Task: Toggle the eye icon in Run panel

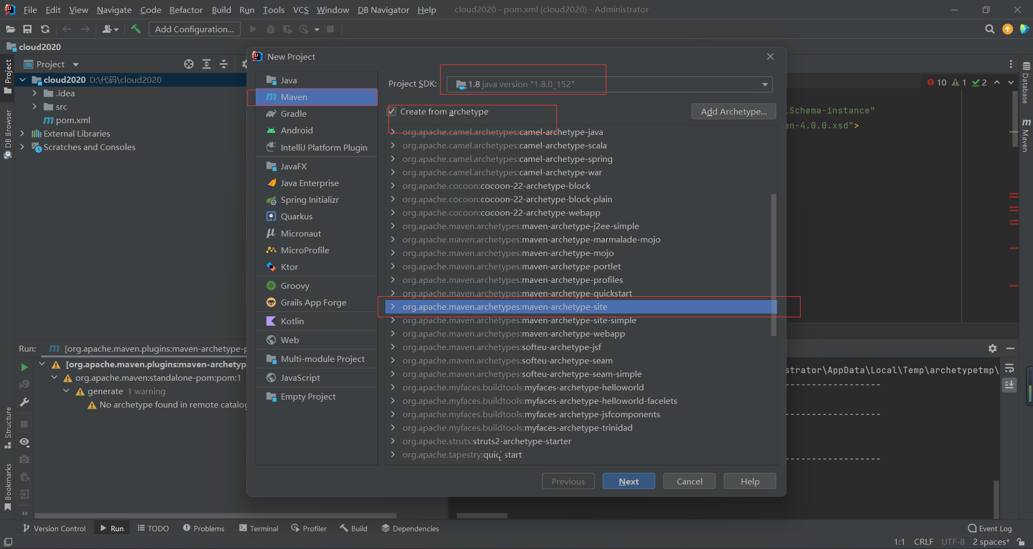Action: [24, 442]
